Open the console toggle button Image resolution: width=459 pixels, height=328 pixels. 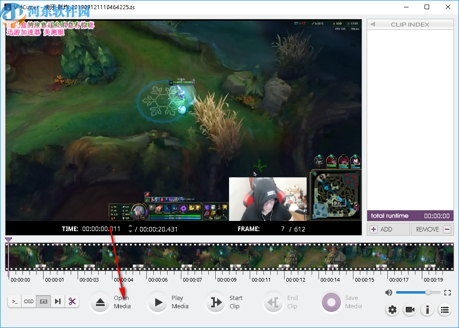[x=15, y=301]
